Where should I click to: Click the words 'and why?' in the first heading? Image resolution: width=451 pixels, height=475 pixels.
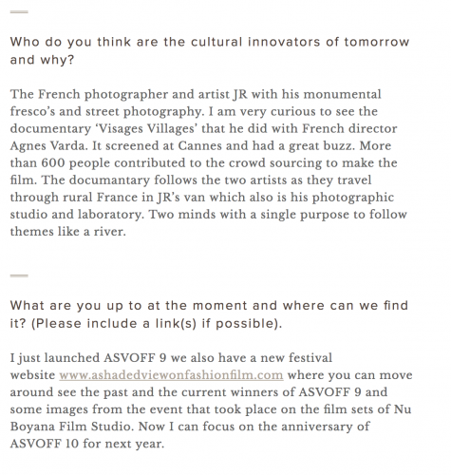click(42, 60)
